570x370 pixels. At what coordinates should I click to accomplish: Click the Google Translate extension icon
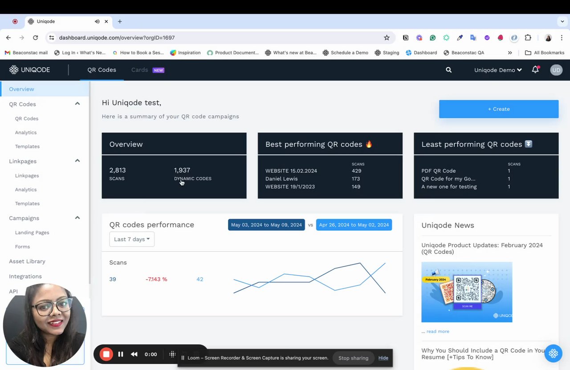(x=473, y=38)
